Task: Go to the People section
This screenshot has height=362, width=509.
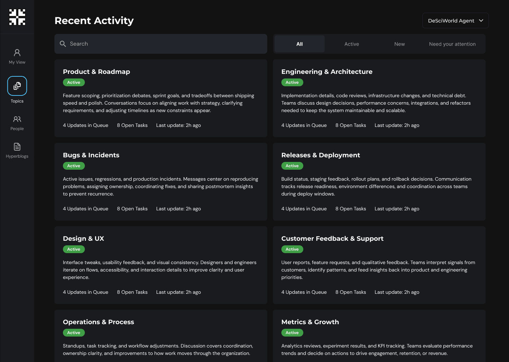Action: point(17,123)
